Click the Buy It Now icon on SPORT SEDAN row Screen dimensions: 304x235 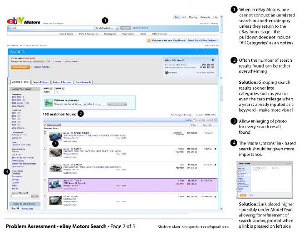pyautogui.click(x=178, y=133)
